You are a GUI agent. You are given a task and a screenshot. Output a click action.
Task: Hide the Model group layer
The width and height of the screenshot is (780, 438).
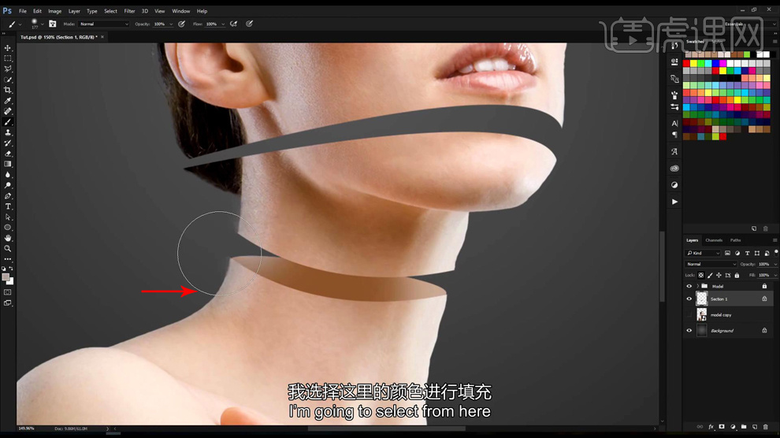click(x=689, y=287)
